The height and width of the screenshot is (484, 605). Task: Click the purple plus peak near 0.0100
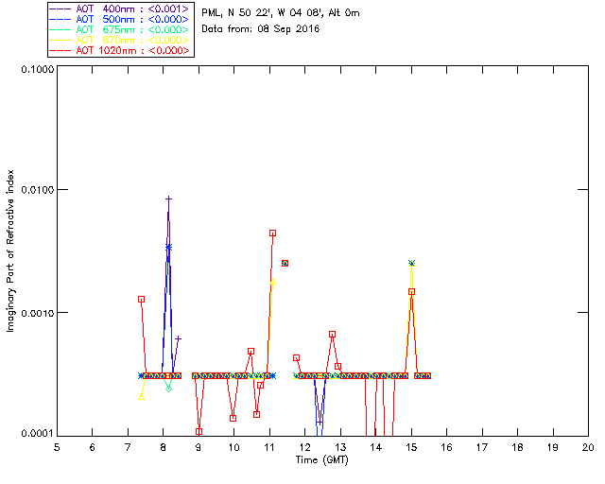(x=168, y=199)
